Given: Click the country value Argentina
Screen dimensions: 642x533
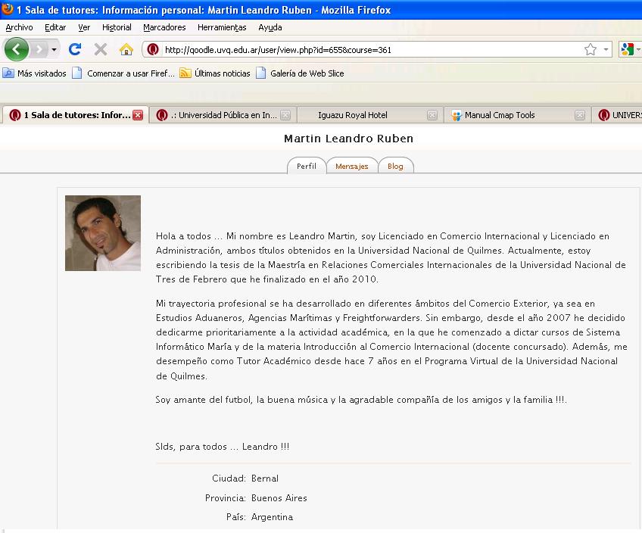Looking at the screenshot, I should click(273, 516).
